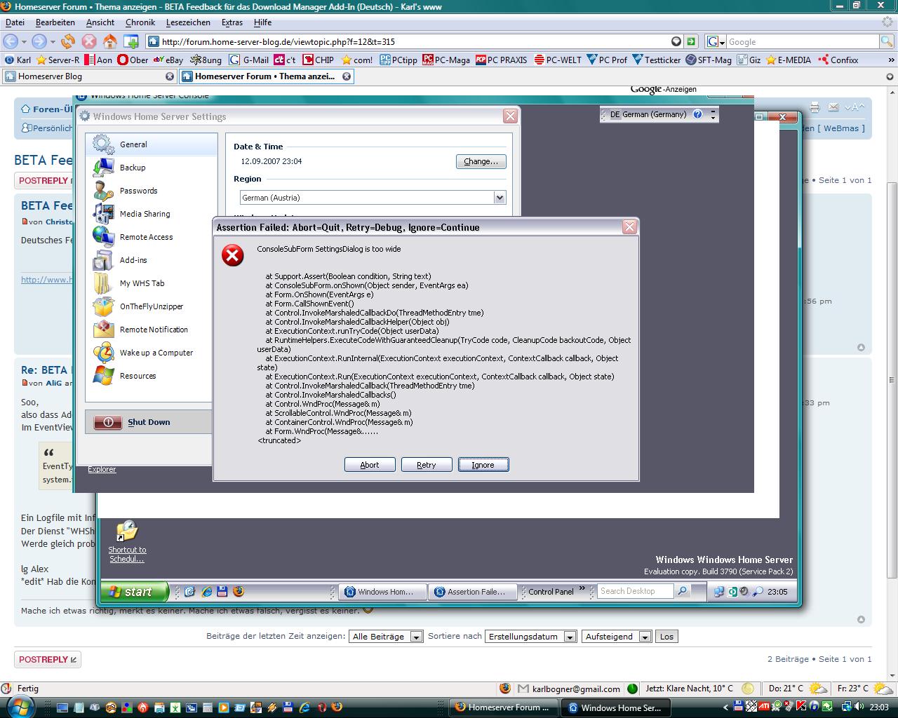Screen dimensions: 898x718
Task: Click Firefox back arrow button
Action: point(11,41)
